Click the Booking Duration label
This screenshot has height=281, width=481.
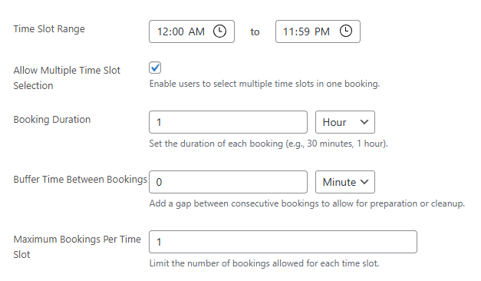52,120
